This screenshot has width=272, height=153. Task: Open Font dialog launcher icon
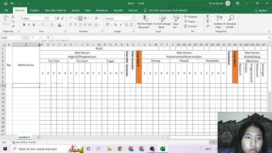pos(65,31)
